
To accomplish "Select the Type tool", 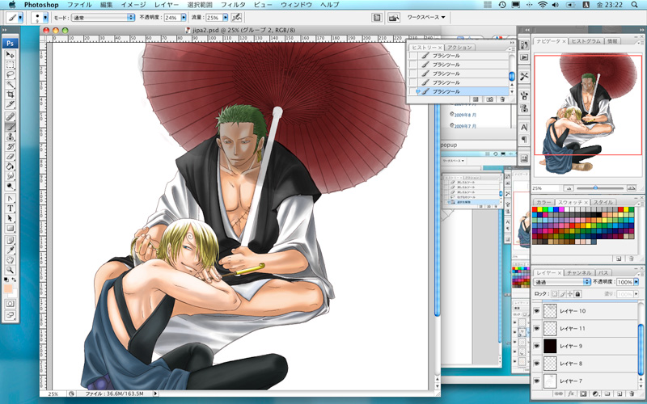I will point(11,208).
